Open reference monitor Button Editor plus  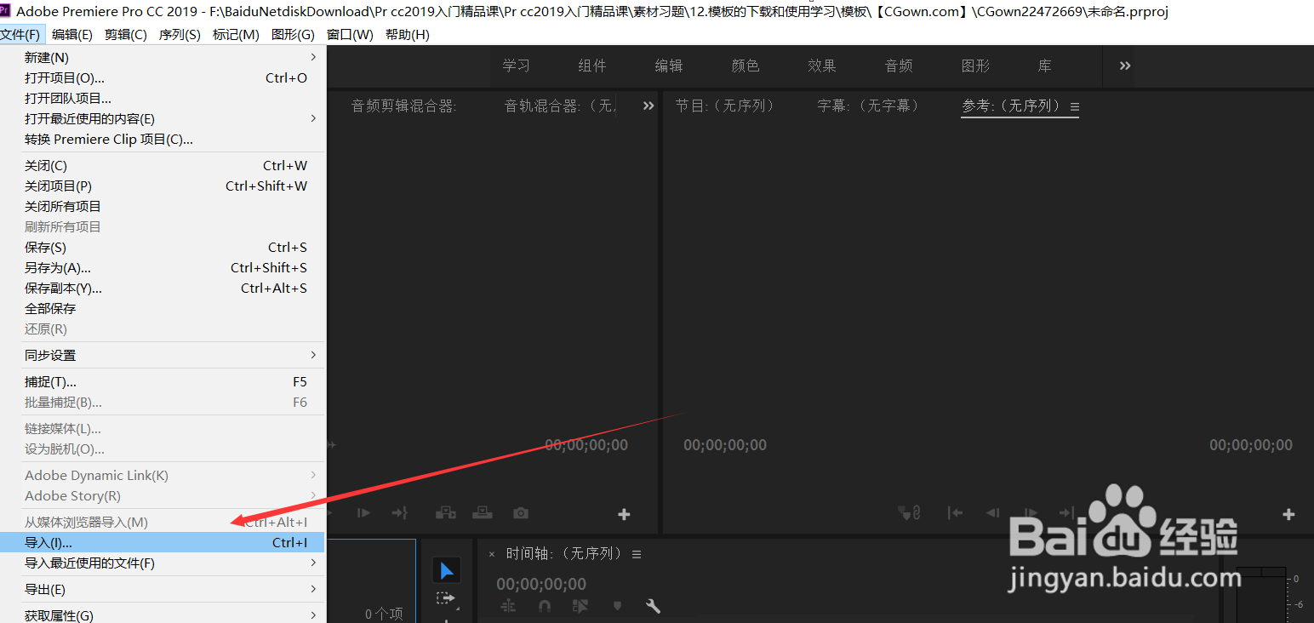(1288, 514)
